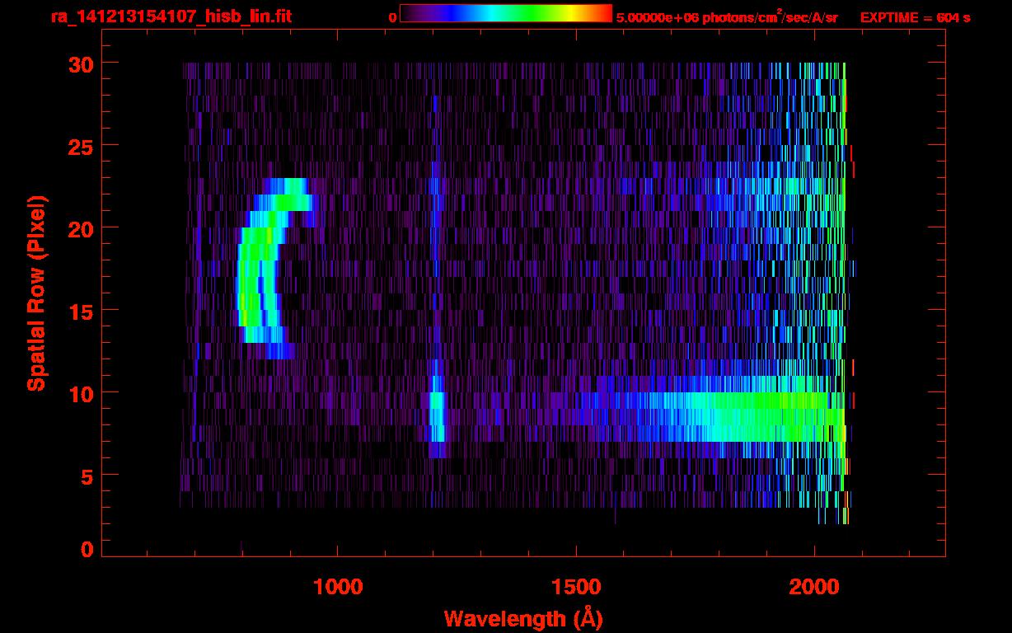Click the filename ra_141213154107_hisb_lin.fit
1012x633 pixels.
click(x=171, y=16)
